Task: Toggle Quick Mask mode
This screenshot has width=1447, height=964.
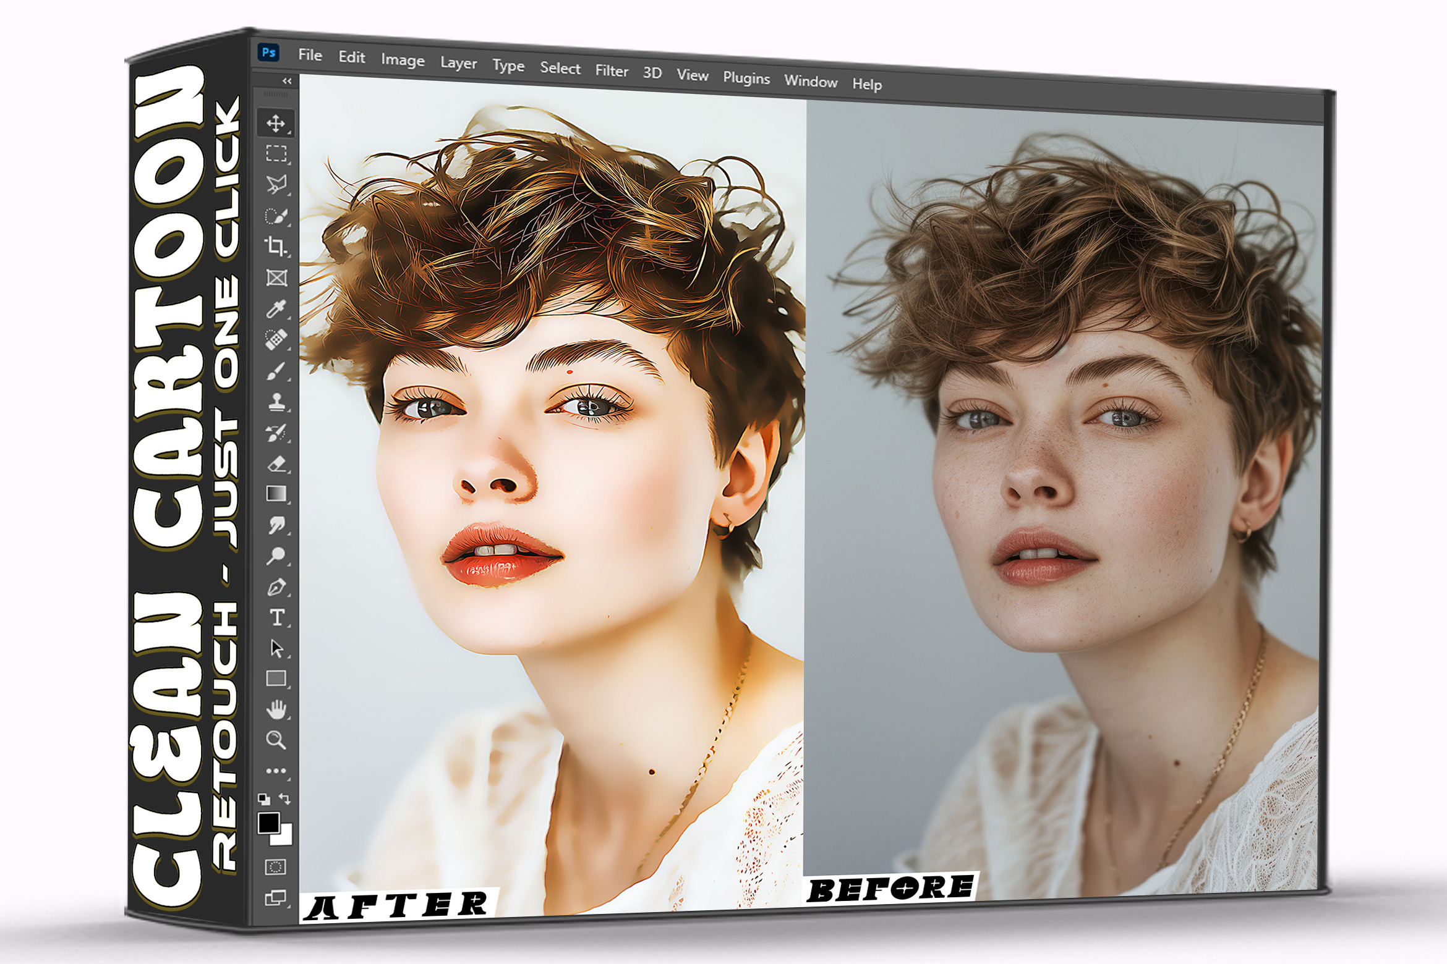Action: point(275,866)
